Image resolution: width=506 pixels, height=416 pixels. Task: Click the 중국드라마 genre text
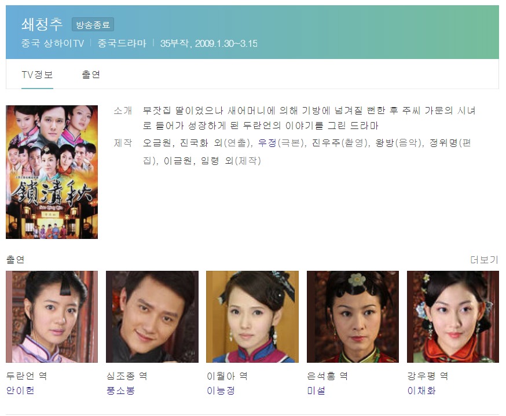point(122,43)
